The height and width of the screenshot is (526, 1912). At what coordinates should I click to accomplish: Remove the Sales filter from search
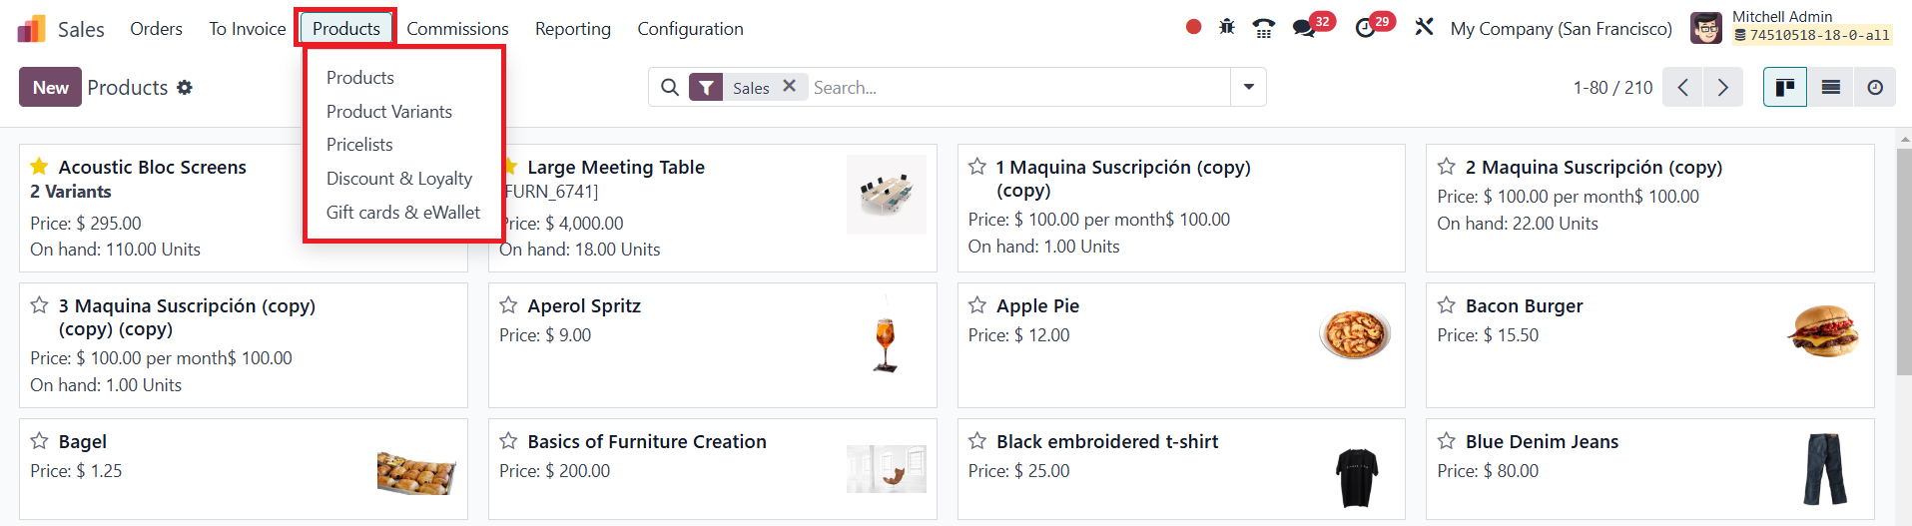point(789,87)
